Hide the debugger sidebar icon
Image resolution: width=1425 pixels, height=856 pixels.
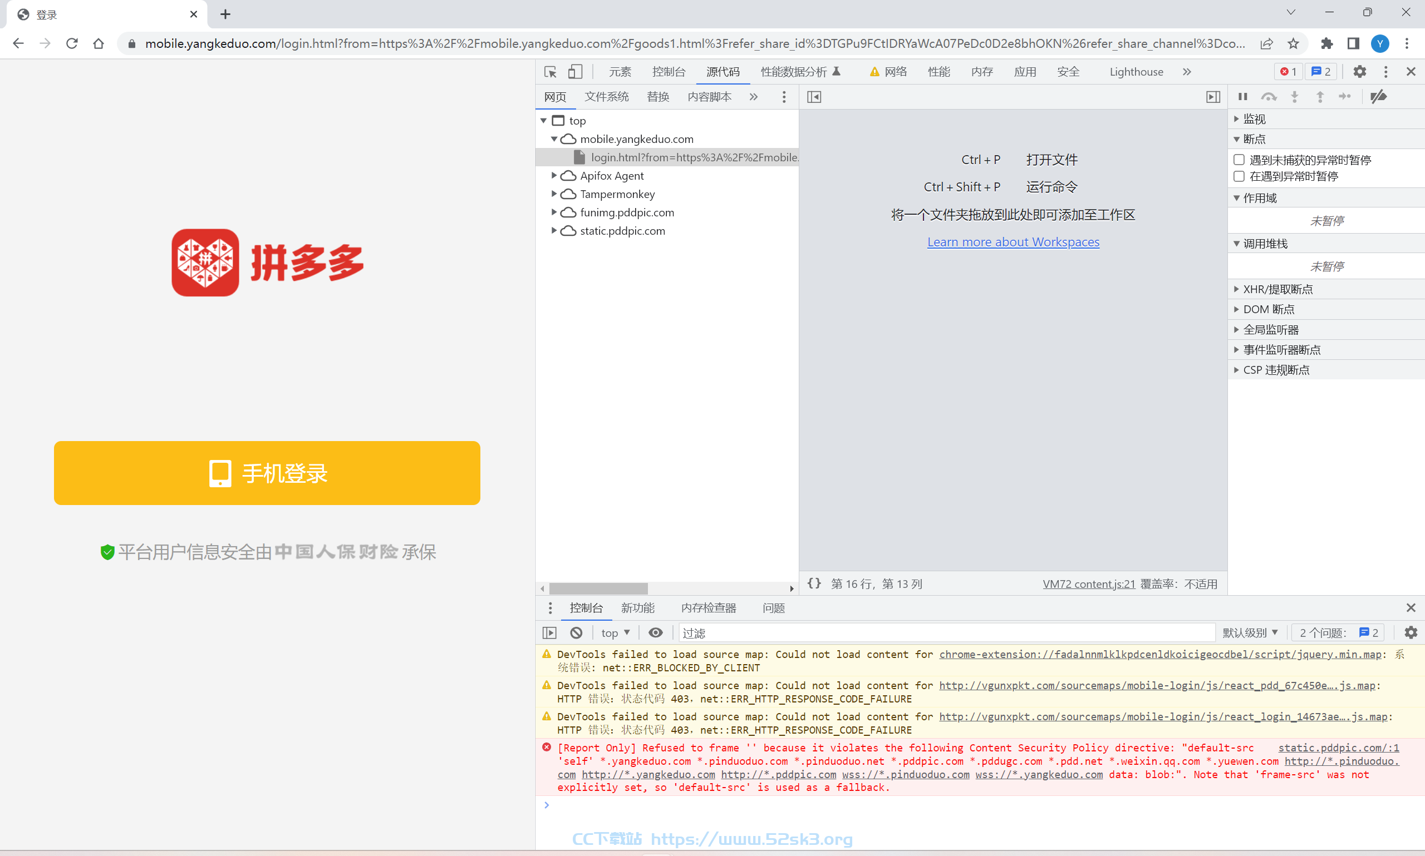1213,97
